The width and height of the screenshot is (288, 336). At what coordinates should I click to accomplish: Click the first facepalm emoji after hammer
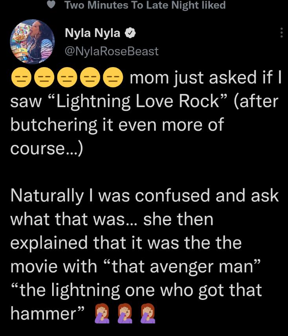(102, 313)
